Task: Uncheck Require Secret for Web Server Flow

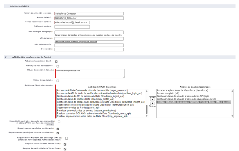Action: click(65, 144)
